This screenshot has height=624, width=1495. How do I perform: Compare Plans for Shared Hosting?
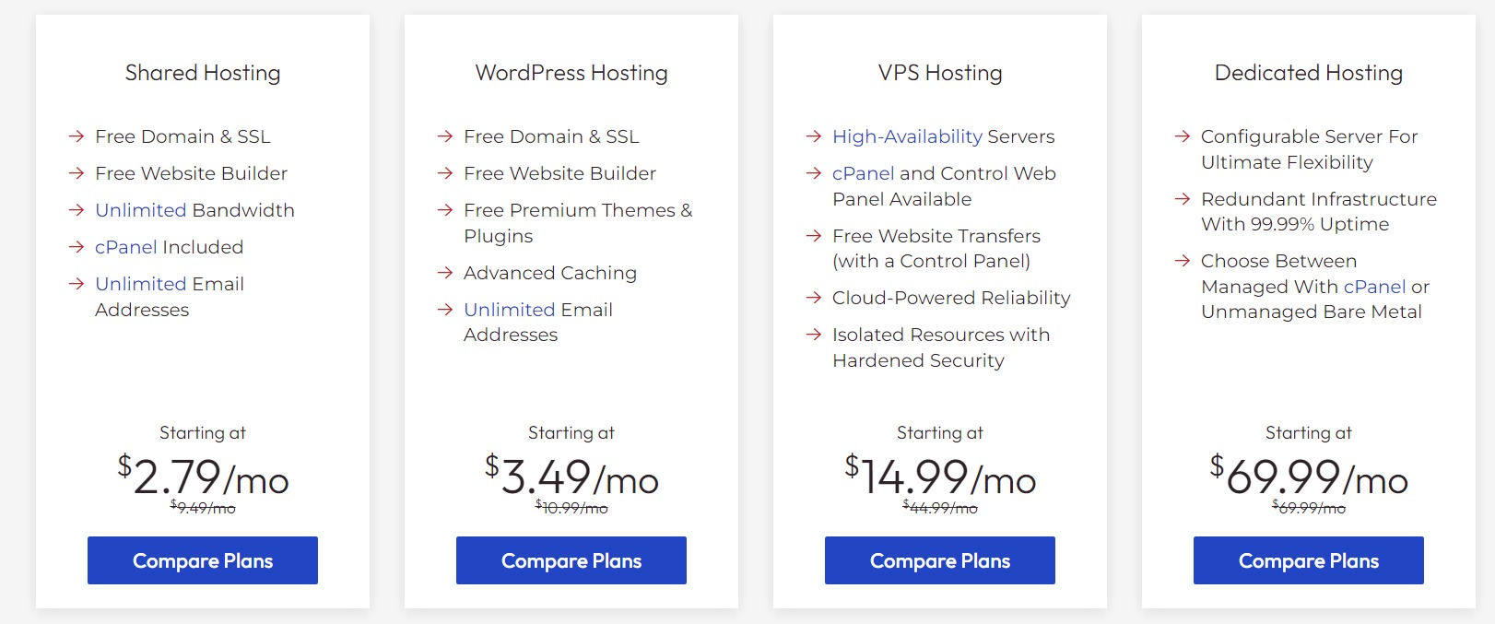203,560
